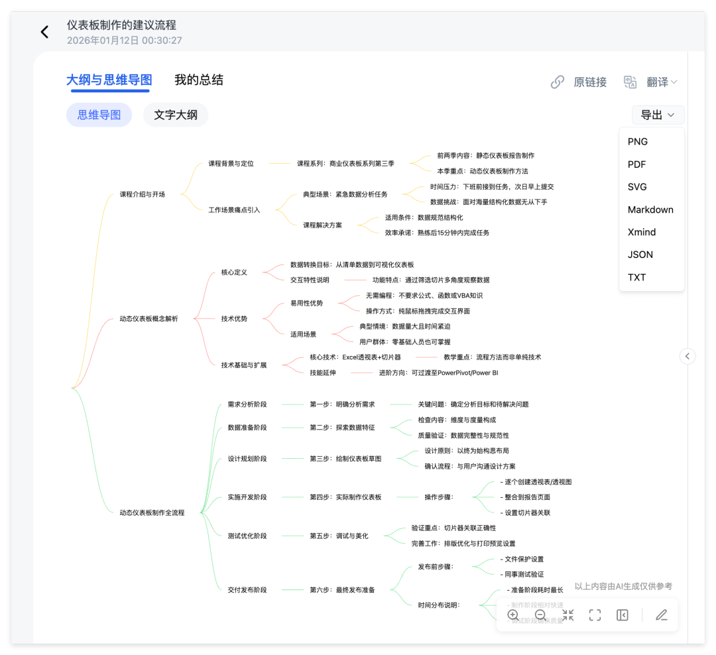Click node 交互特性说明
This screenshot has height=655, width=716.
pyautogui.click(x=310, y=280)
